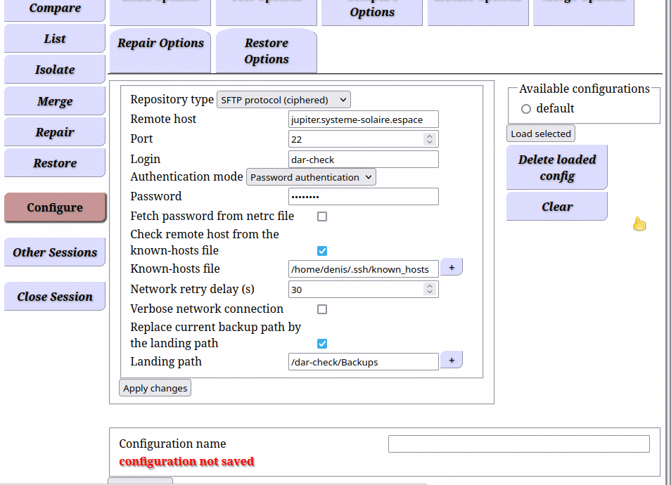Increase the Port value with up arrow
Image resolution: width=671 pixels, height=485 pixels.
430,136
